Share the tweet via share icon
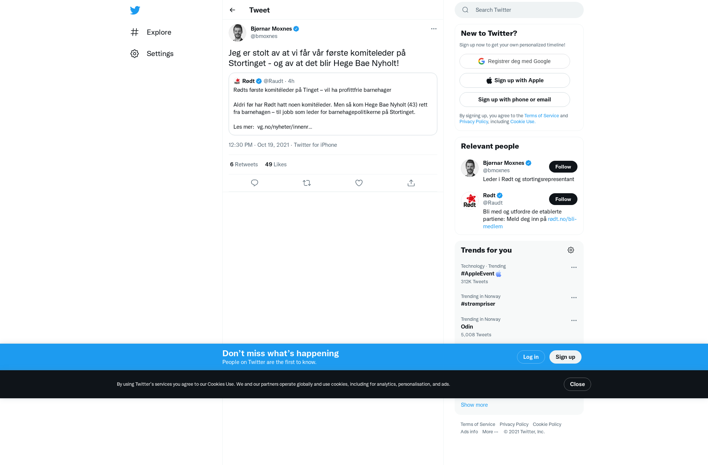 click(x=411, y=183)
